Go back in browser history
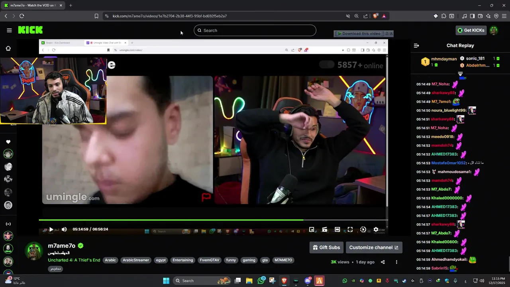Image resolution: width=510 pixels, height=287 pixels. tap(6, 16)
